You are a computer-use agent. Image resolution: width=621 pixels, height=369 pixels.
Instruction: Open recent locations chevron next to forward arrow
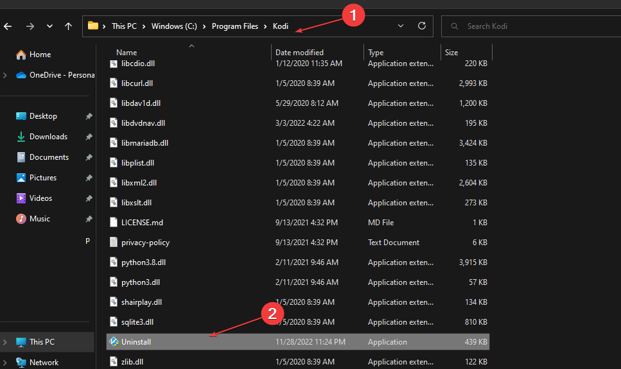pyautogui.click(x=49, y=26)
